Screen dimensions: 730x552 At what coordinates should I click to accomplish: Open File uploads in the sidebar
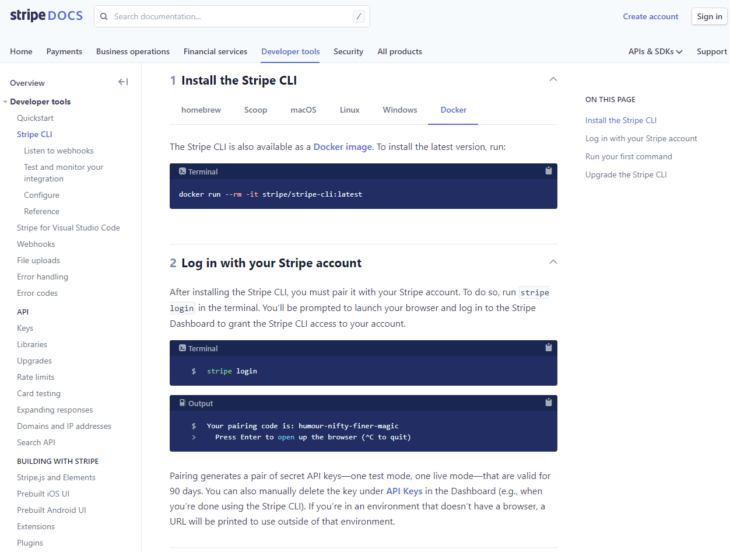(x=38, y=260)
